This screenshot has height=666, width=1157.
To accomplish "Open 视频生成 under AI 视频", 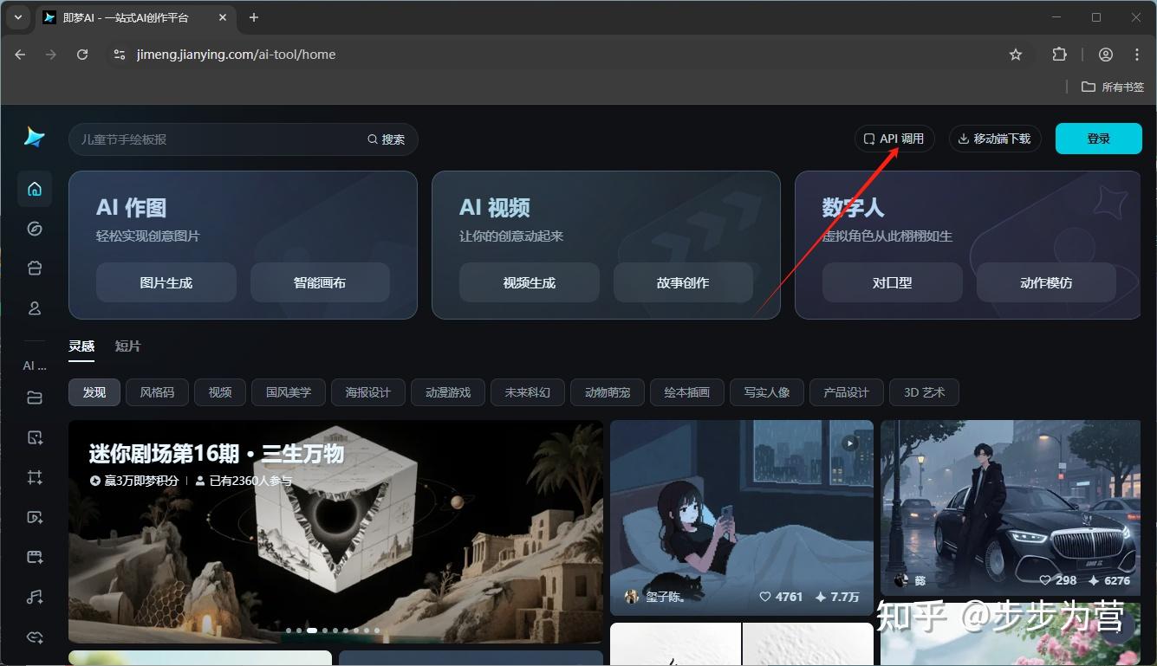I will click(530, 282).
